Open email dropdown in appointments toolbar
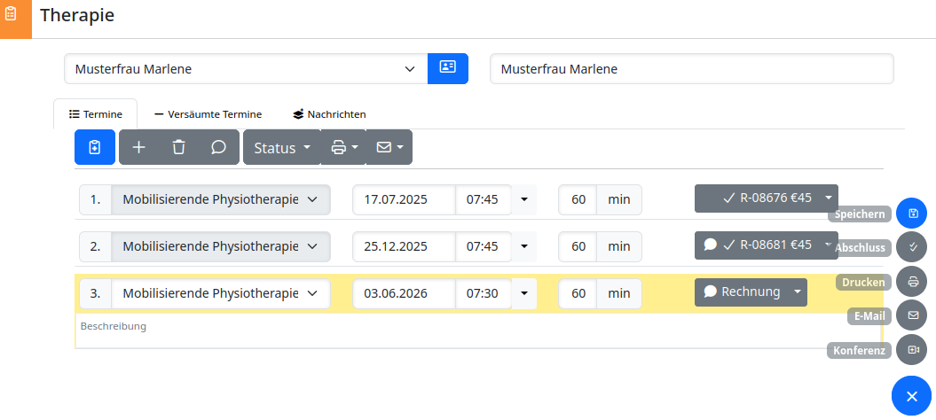This screenshot has height=420, width=936. [389, 147]
